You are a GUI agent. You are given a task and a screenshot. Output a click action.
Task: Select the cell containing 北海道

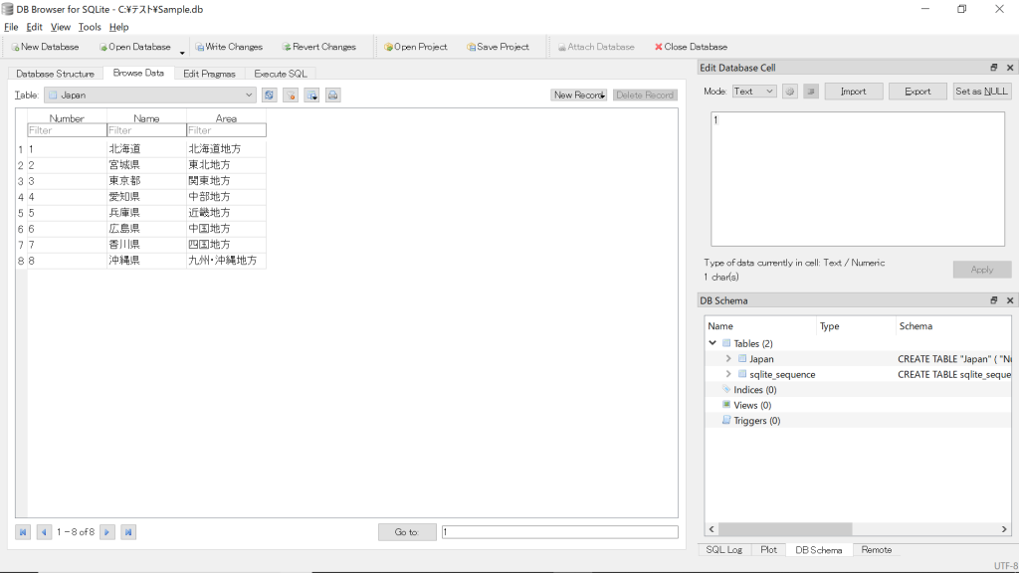(x=147, y=149)
